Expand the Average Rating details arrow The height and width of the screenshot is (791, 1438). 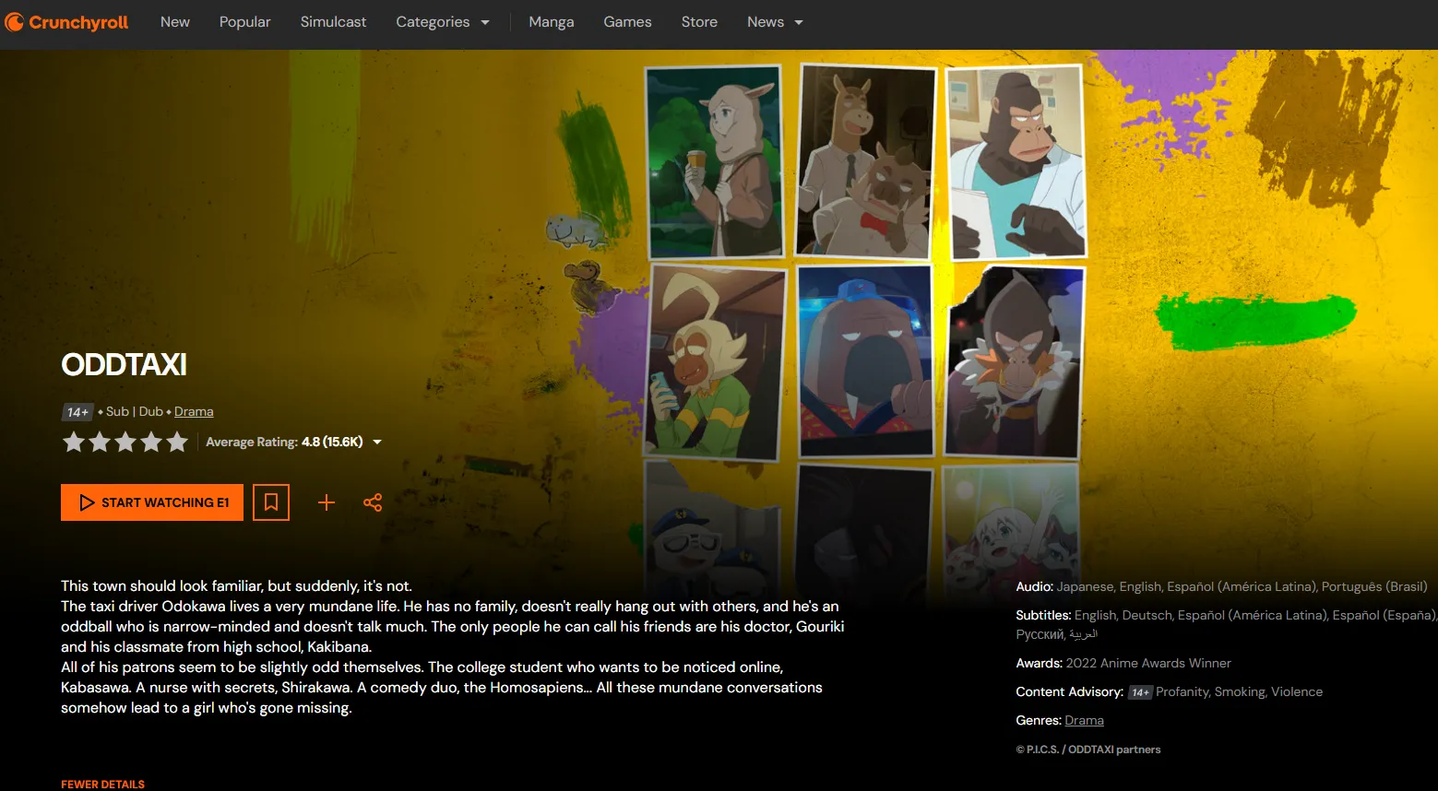(x=377, y=443)
